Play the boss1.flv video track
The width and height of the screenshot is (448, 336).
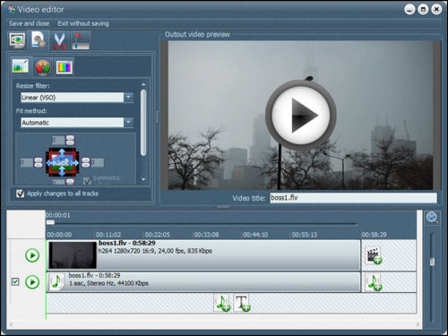click(x=32, y=255)
